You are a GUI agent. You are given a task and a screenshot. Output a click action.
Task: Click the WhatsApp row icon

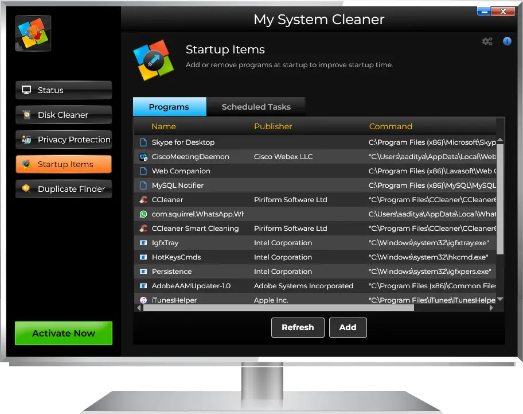pyautogui.click(x=143, y=214)
